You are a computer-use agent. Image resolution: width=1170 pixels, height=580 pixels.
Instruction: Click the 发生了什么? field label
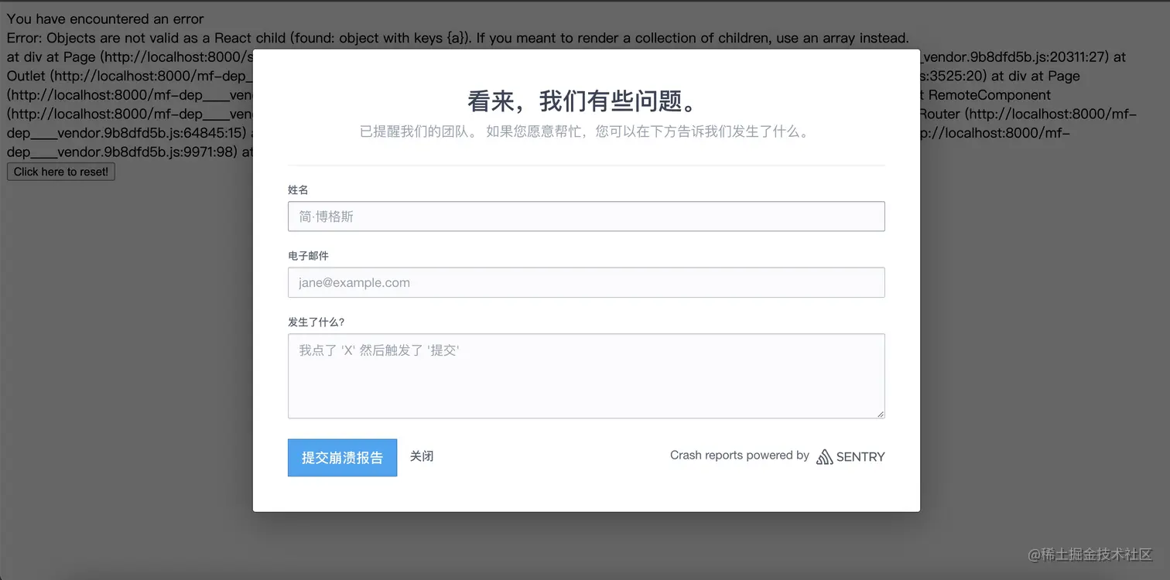(316, 322)
